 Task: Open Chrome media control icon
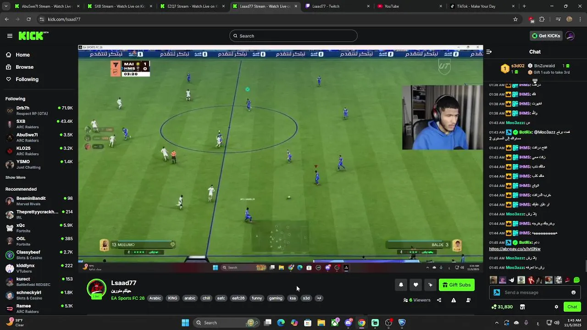pos(558,19)
